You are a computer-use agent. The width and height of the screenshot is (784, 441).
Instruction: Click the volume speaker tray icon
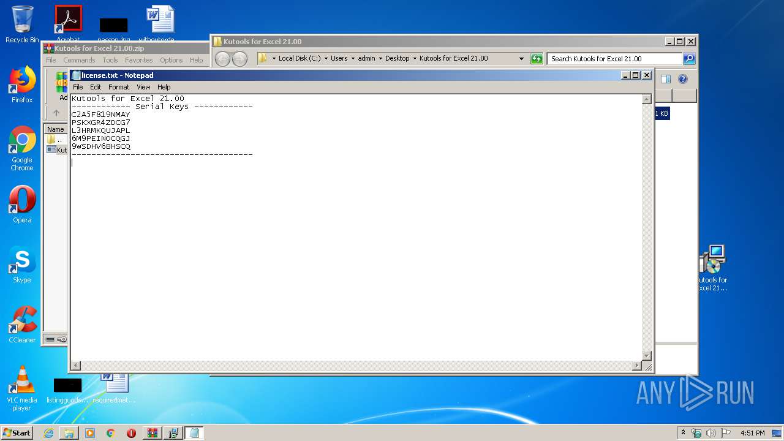pos(710,433)
